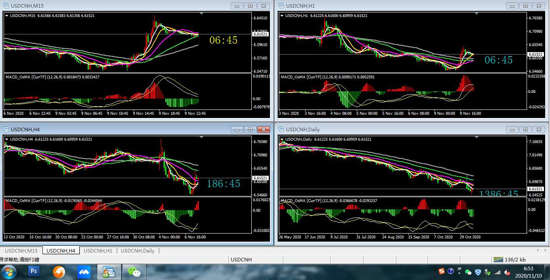This screenshot has height=280, width=550.
Task: Click the network signal tray icon
Action: 497,272
